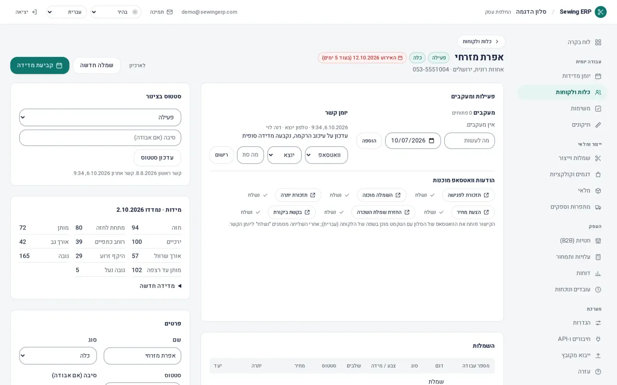The height and width of the screenshot is (385, 617).
Task: Click the follow-up date field 10/07/2026
Action: [413, 141]
